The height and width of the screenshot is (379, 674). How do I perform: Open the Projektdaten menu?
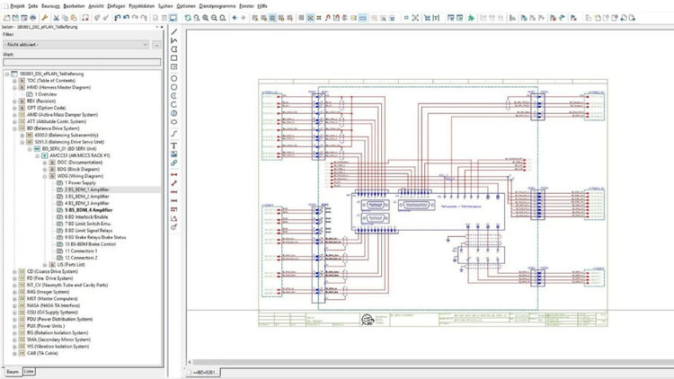pyautogui.click(x=141, y=5)
